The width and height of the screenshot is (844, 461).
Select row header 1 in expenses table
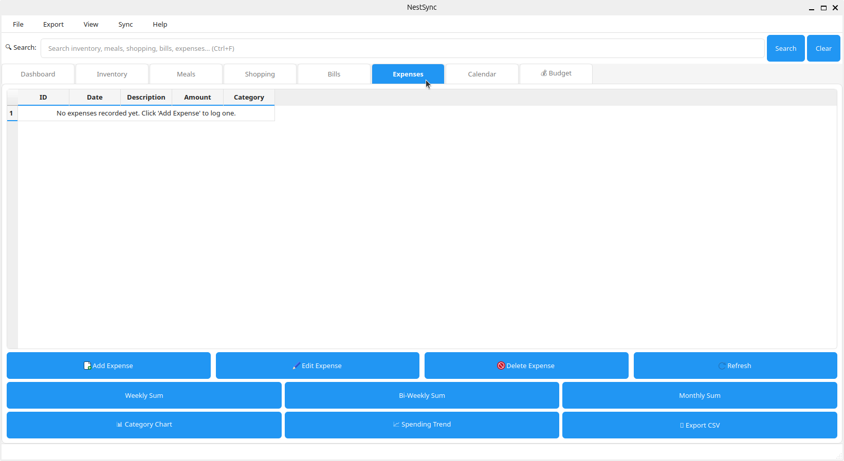[x=12, y=113]
